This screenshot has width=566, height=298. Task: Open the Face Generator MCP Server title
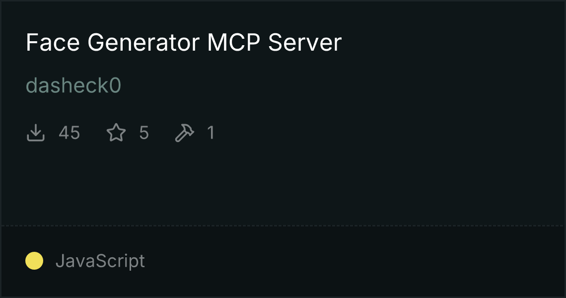(184, 43)
